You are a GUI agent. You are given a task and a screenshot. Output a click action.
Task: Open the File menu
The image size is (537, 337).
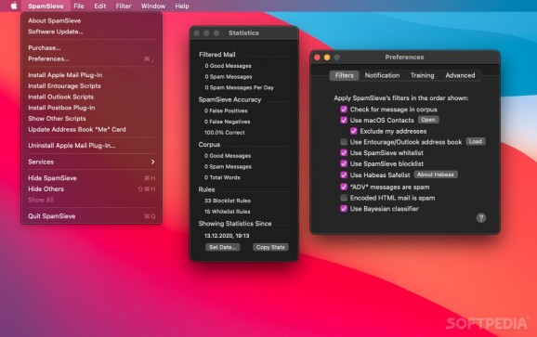tap(79, 6)
